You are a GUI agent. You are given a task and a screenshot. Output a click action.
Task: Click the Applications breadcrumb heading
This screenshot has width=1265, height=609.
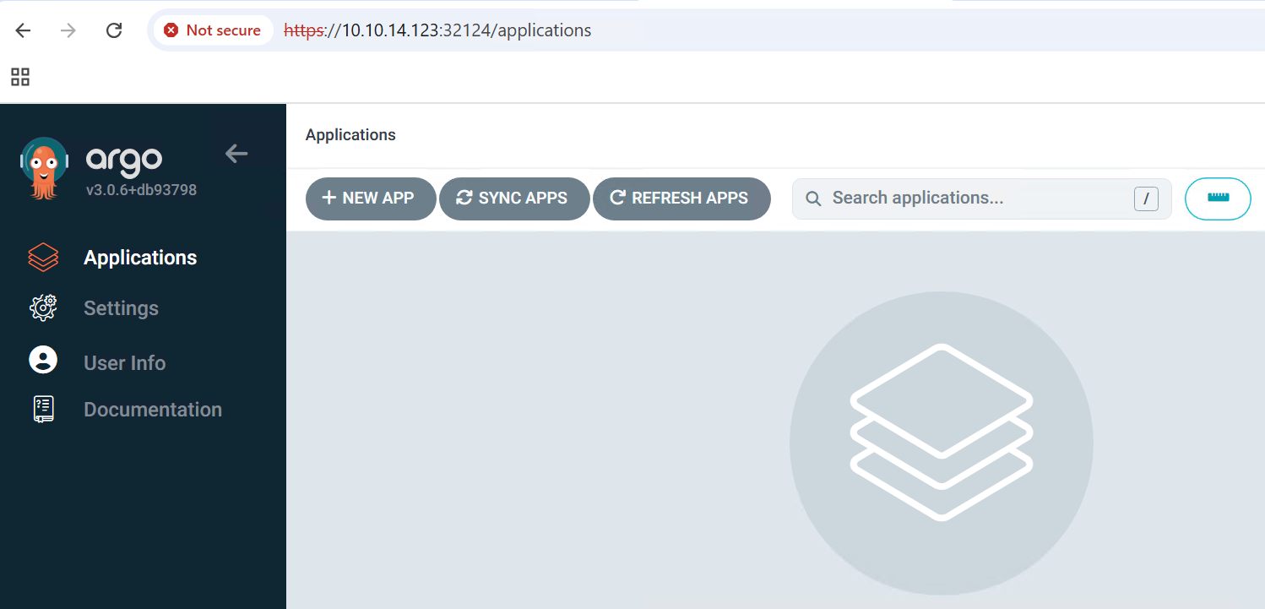click(x=350, y=134)
